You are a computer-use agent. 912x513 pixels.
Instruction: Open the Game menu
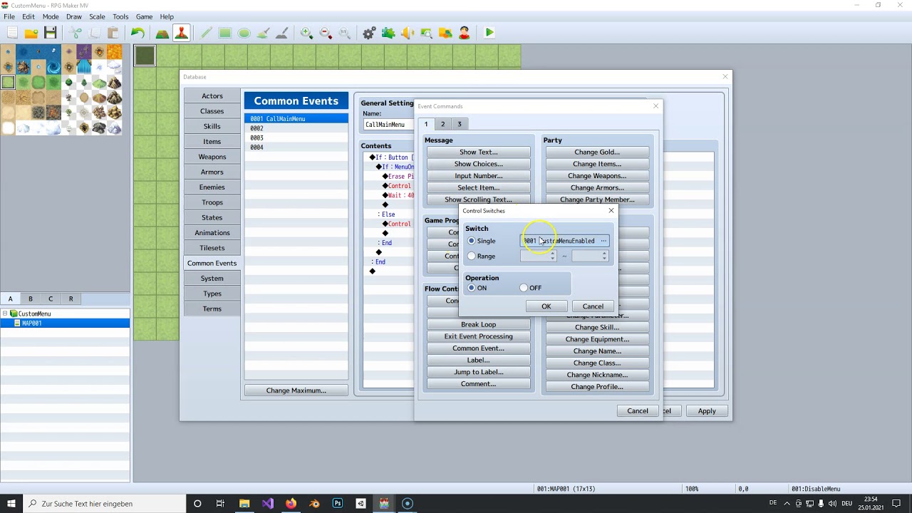tap(144, 16)
